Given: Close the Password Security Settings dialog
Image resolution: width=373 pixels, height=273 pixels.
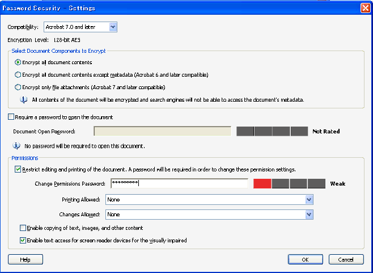Looking at the screenshot, I should click(x=366, y=8).
